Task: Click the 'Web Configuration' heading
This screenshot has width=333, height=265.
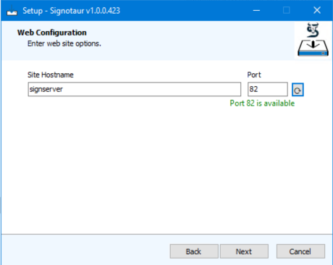Action: coord(52,33)
